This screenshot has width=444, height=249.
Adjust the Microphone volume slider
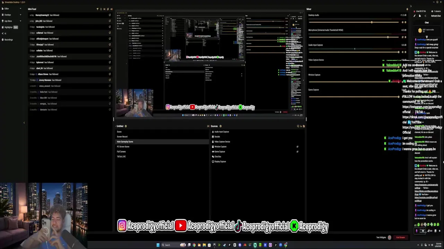(353, 37)
